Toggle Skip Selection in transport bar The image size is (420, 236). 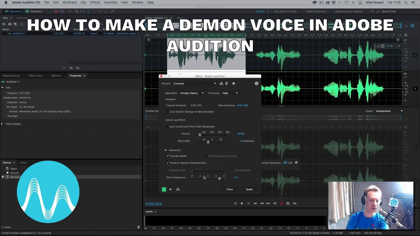[295, 203]
